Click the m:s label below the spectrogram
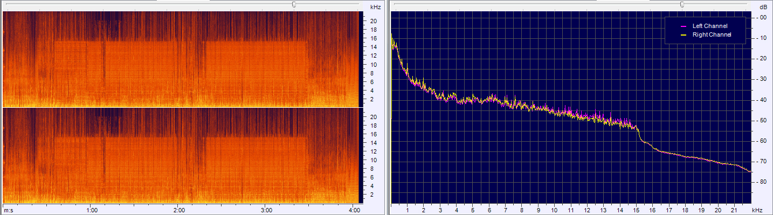Viewport: 773px width, 215px height. click(x=8, y=210)
